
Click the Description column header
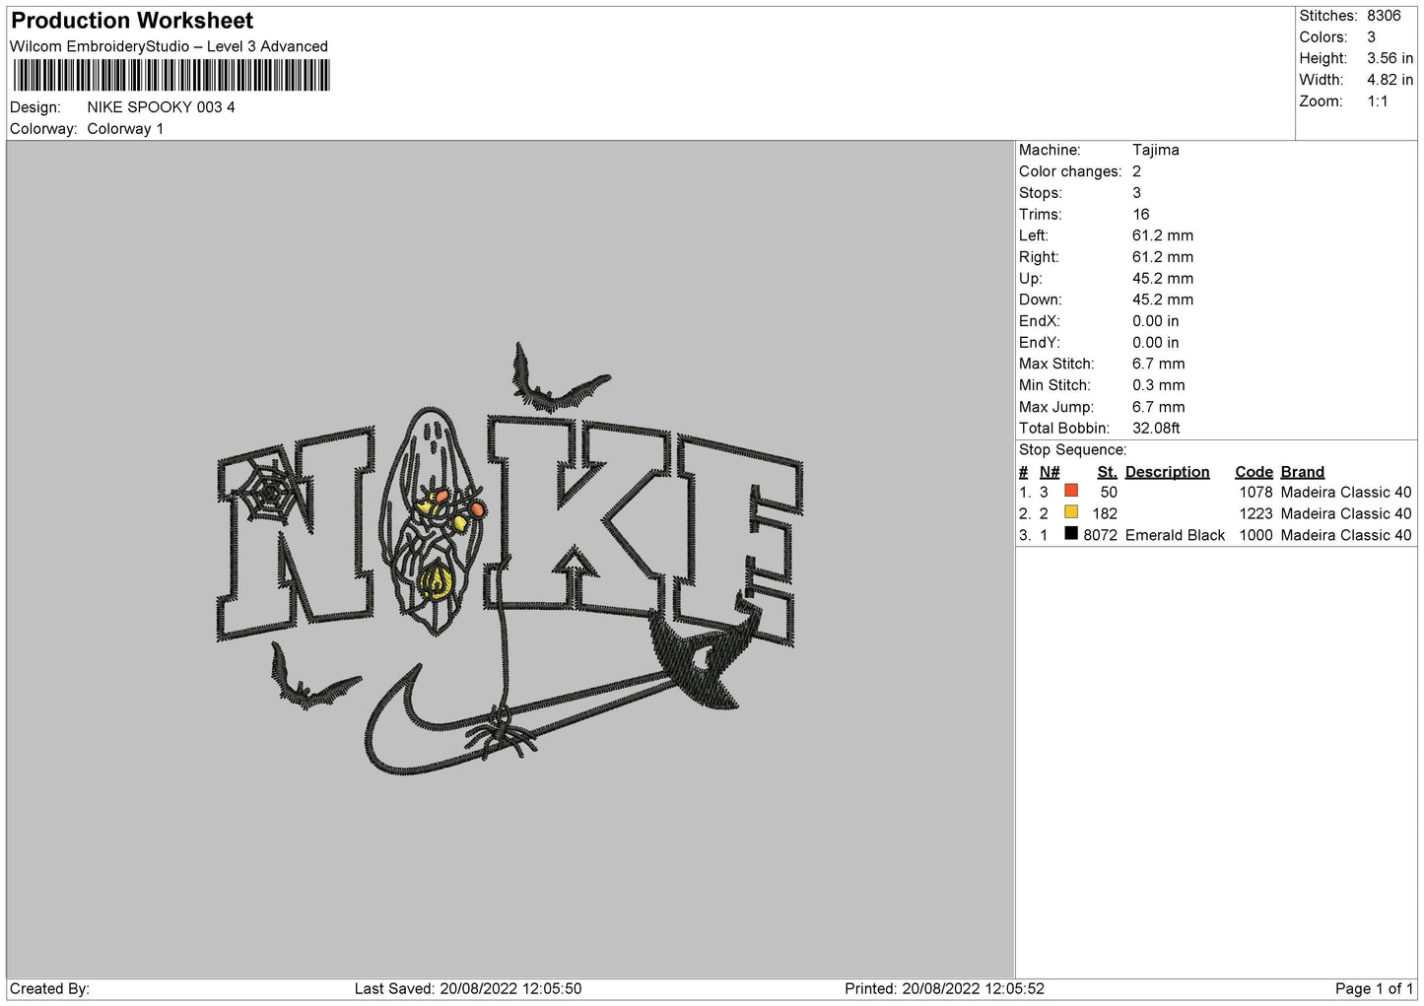(1167, 472)
